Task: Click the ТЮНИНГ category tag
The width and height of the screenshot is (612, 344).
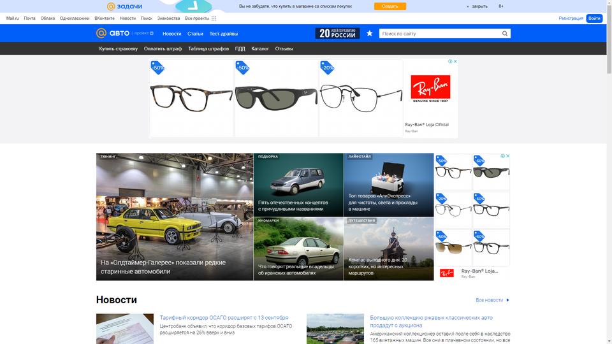Action: [108, 157]
